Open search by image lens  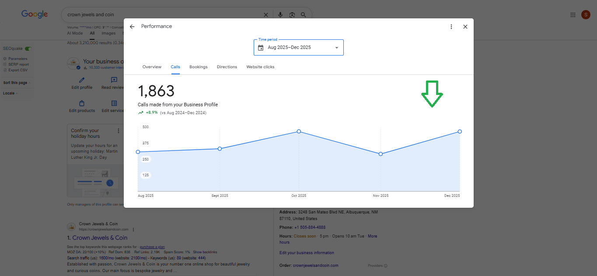click(292, 15)
